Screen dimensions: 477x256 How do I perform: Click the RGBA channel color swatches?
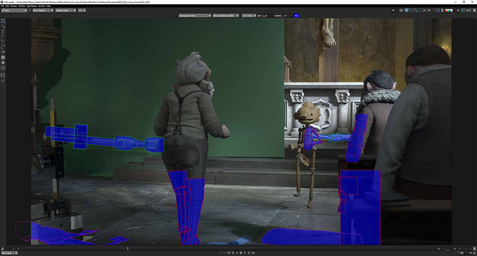pyautogui.click(x=449, y=10)
